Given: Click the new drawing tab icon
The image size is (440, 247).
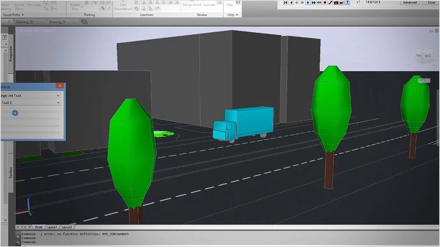Looking at the screenshot, I should 84,22.
